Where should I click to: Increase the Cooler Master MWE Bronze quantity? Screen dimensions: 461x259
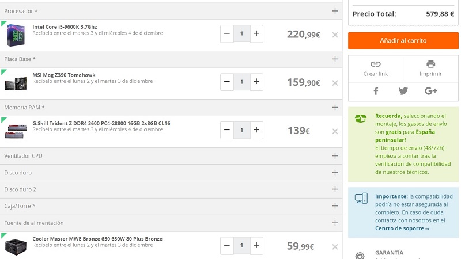click(256, 246)
